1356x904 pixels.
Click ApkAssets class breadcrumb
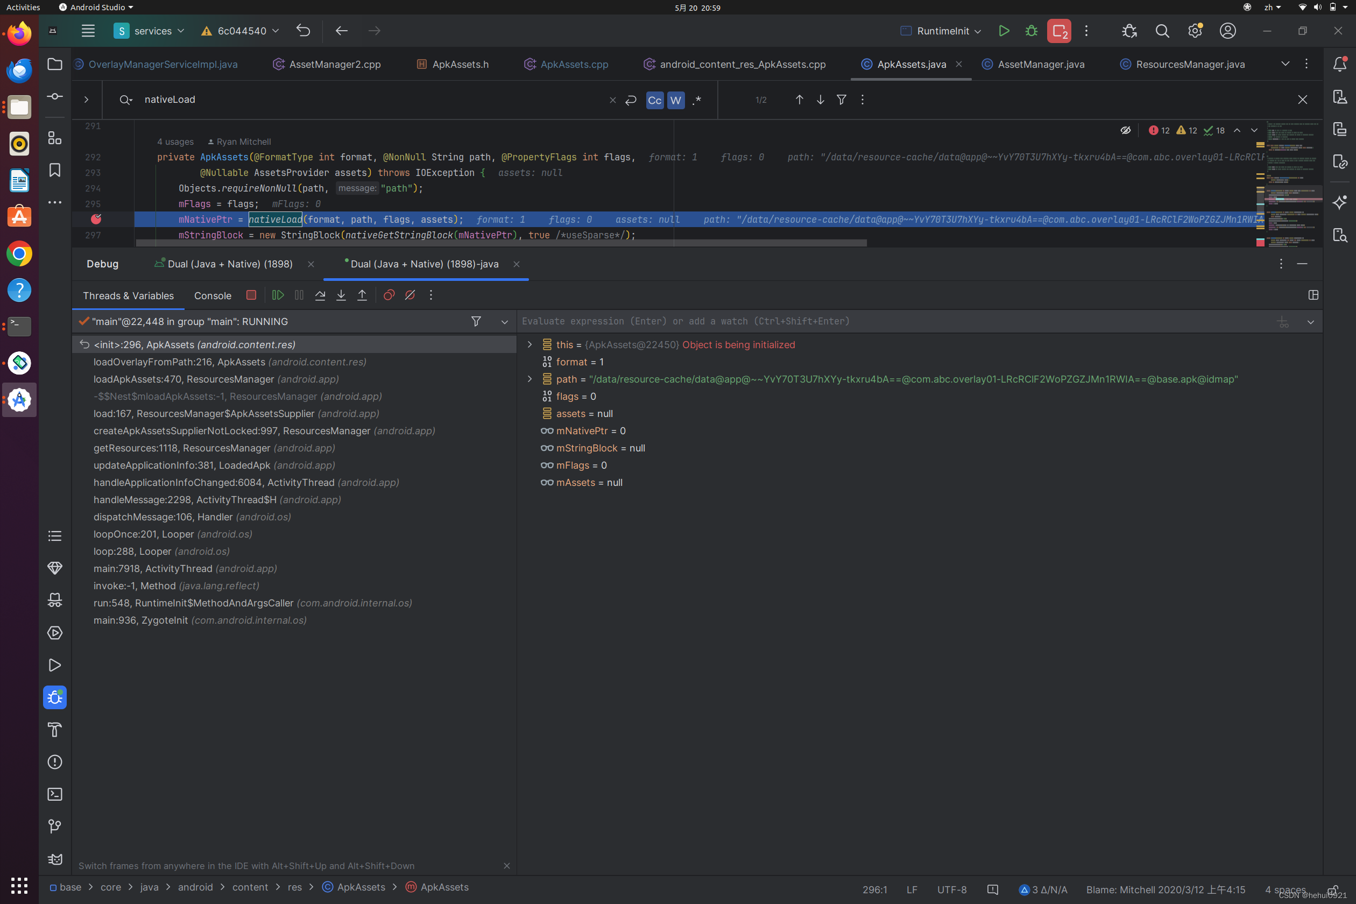point(354,887)
